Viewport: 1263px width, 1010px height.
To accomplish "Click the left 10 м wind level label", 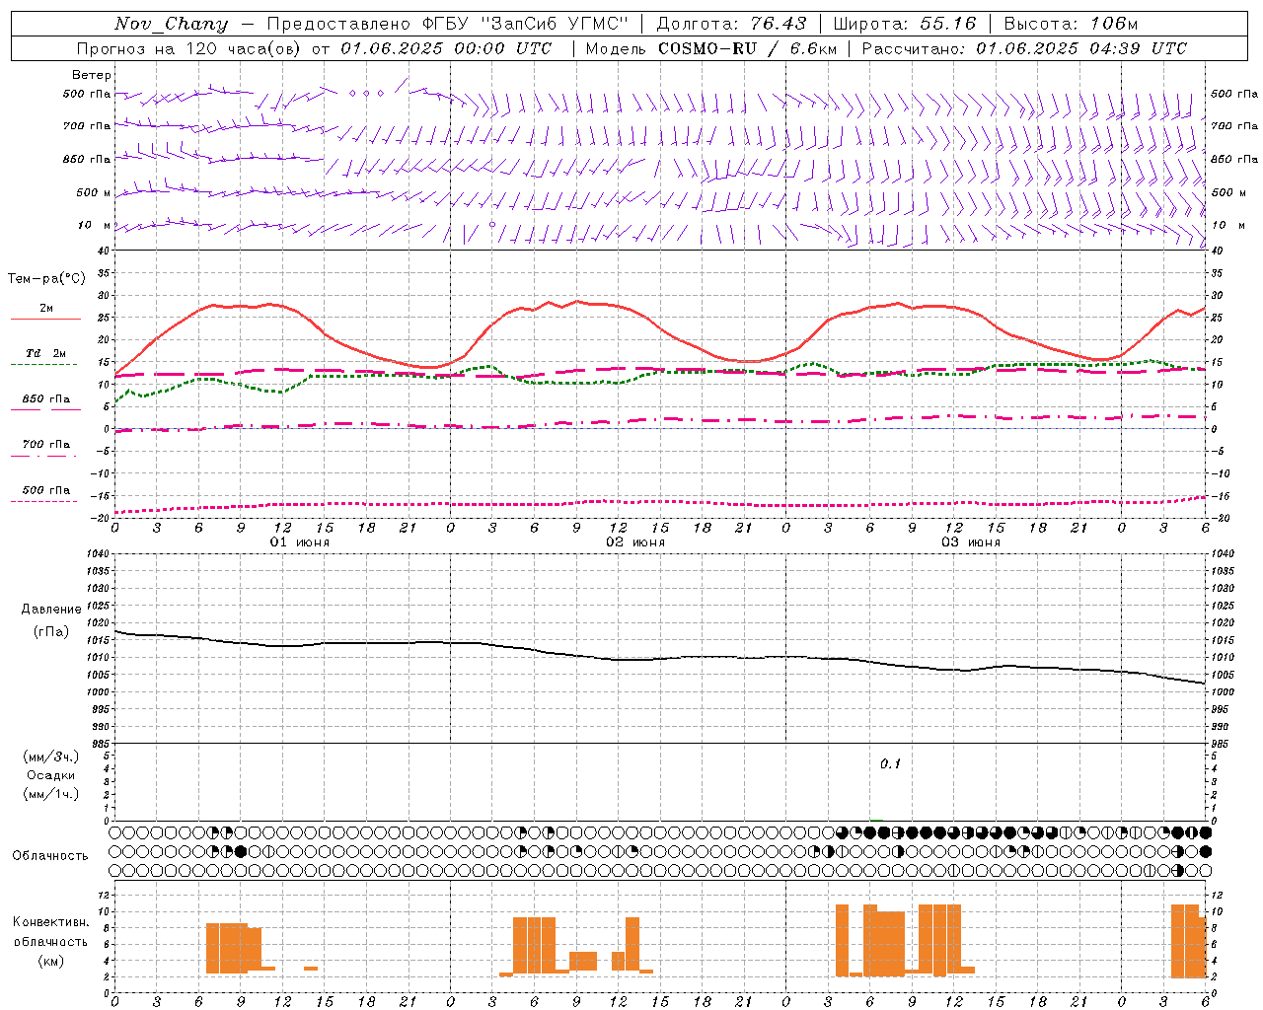I will 96,225.
